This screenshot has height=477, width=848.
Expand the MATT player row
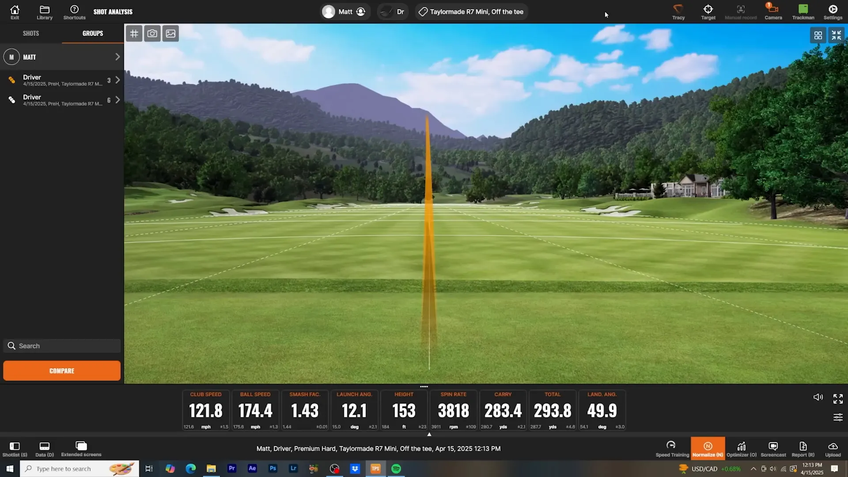click(x=62, y=57)
